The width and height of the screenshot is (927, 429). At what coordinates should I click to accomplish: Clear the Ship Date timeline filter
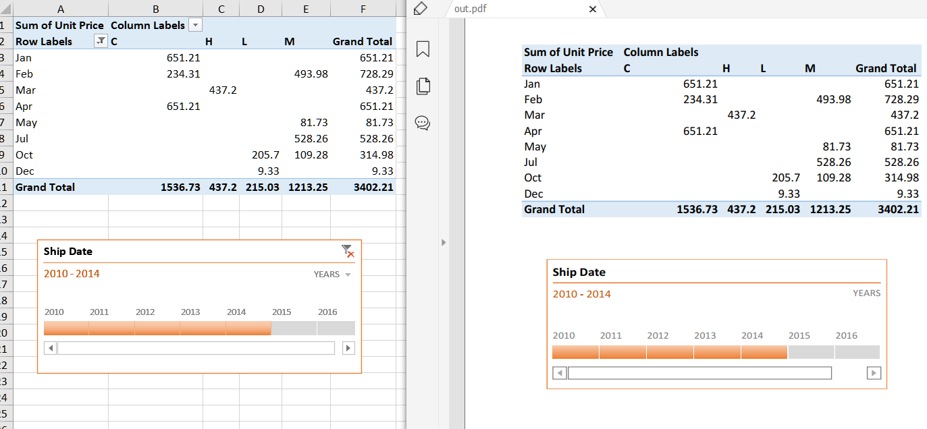click(347, 251)
